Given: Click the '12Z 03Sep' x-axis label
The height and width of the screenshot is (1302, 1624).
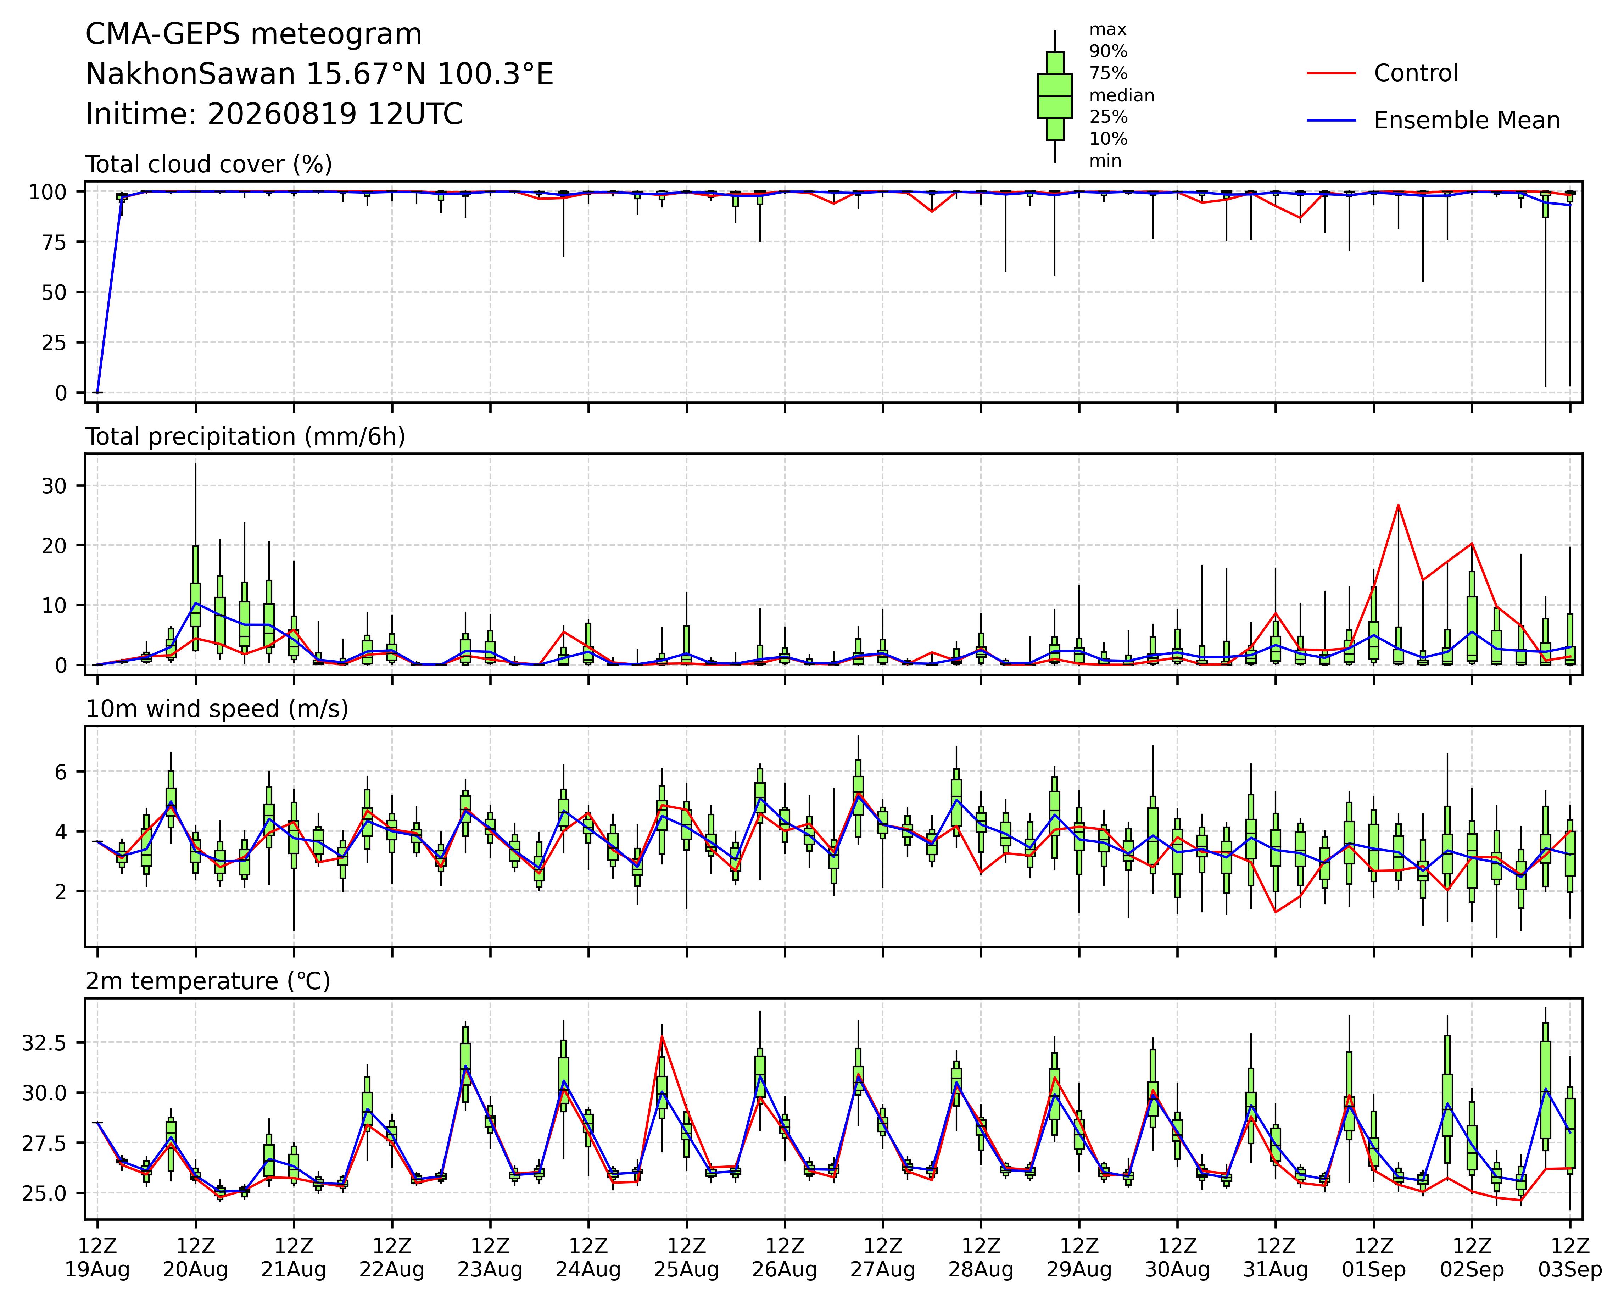Looking at the screenshot, I should (1570, 1258).
